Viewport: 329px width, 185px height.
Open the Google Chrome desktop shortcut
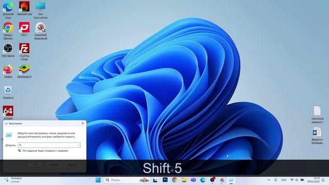click(8, 31)
